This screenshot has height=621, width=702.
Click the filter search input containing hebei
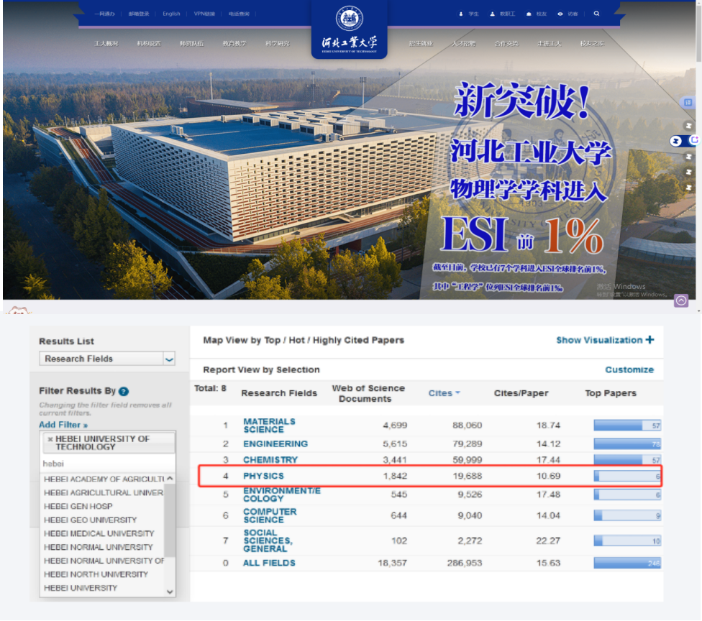(106, 464)
